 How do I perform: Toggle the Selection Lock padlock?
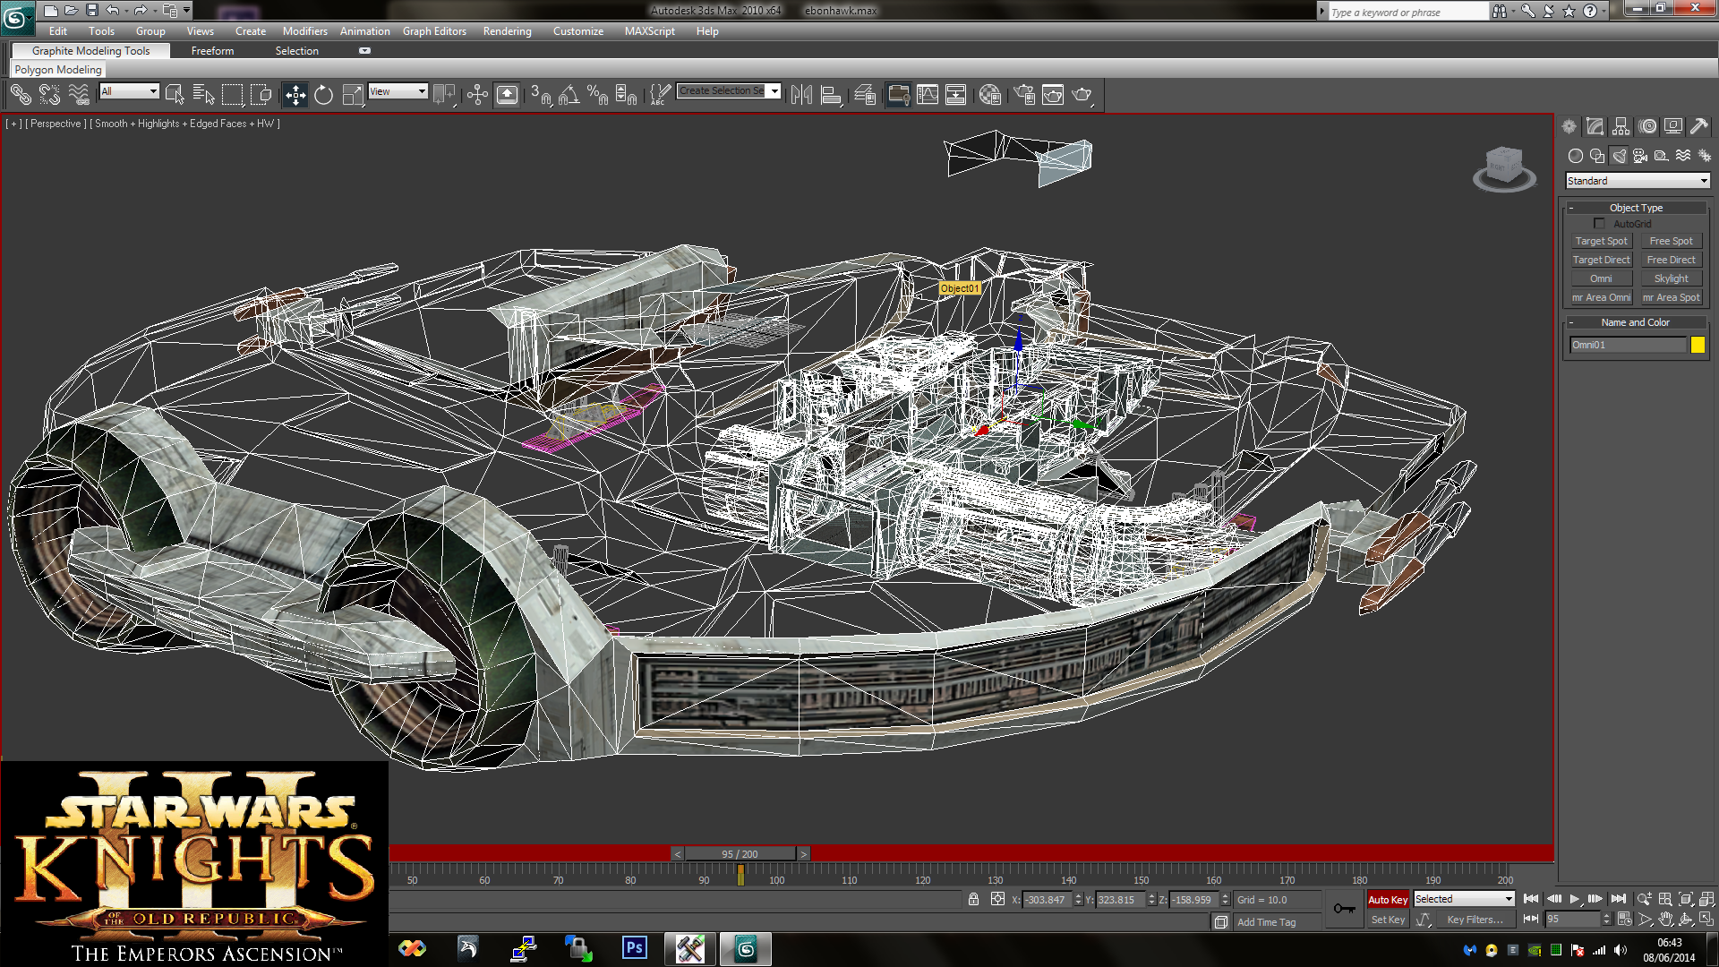[x=973, y=899]
